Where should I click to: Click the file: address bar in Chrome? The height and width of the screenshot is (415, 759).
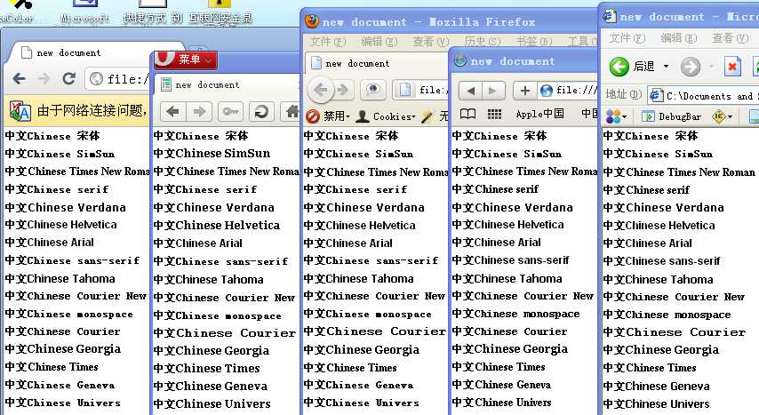[x=118, y=79]
